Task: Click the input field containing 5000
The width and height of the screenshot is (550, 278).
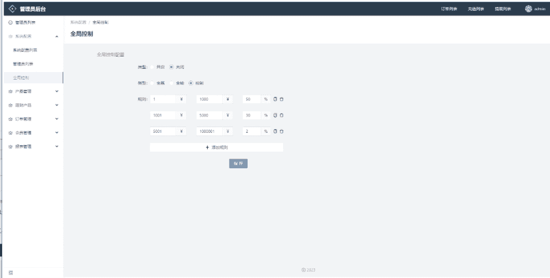Action: (x=209, y=115)
